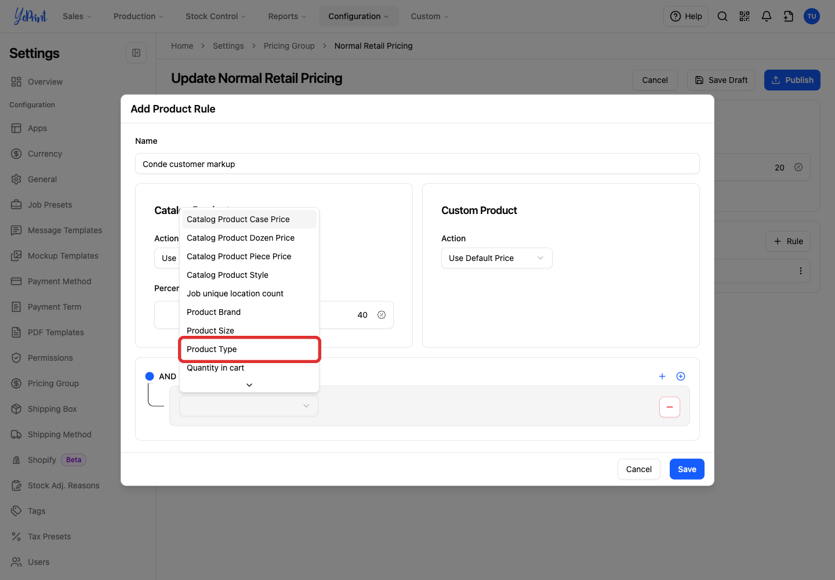Expand the Sales menu

[x=77, y=16]
